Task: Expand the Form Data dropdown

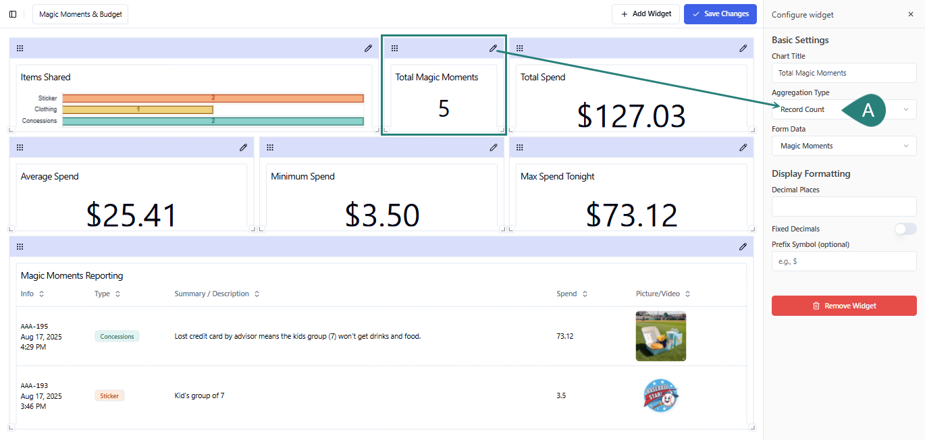Action: pos(844,146)
